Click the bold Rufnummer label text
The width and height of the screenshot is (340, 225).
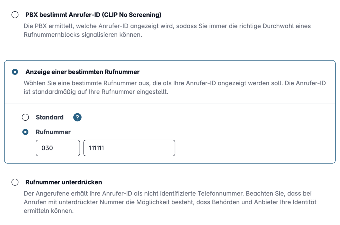click(53, 132)
